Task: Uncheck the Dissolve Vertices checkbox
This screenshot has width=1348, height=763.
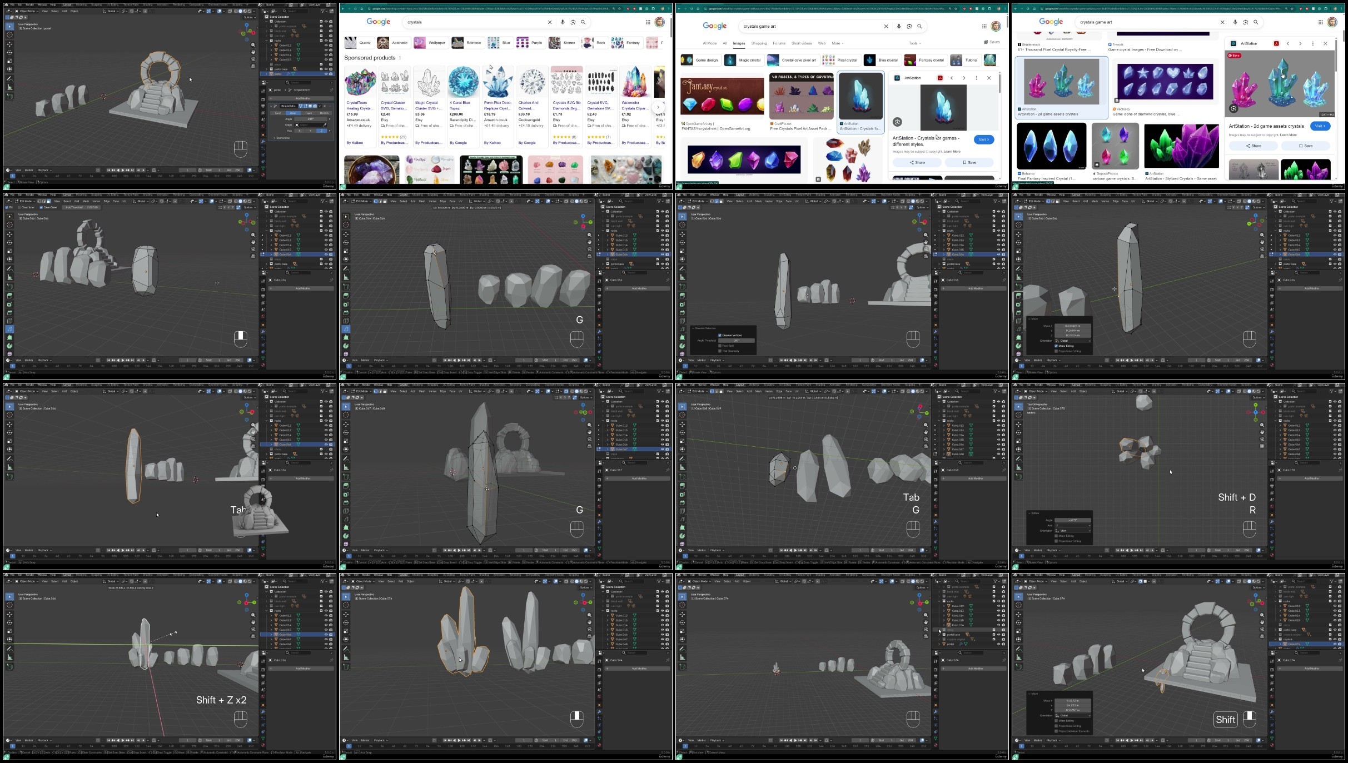Action: point(720,335)
